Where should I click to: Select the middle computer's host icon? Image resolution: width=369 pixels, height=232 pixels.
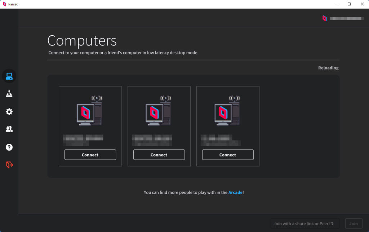tap(159, 111)
